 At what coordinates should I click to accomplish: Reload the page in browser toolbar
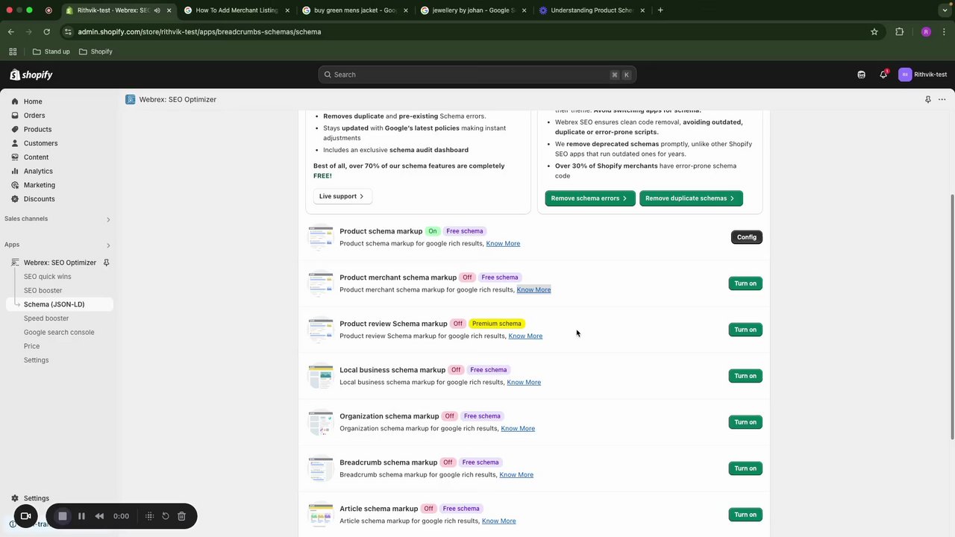tap(46, 31)
